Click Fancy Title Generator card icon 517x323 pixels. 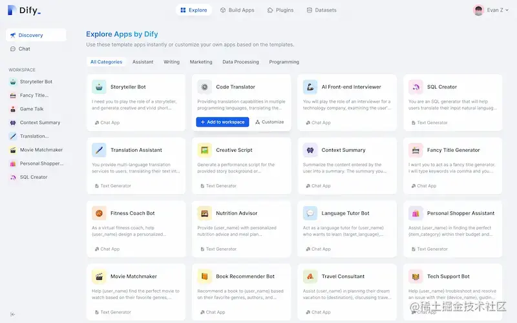416,150
